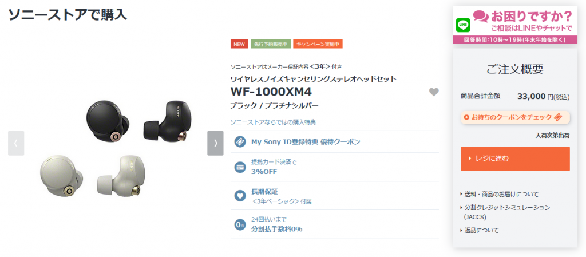The height and width of the screenshot is (257, 586).
Task: Click the My Sony ID coupon ticket icon
Action: click(240, 142)
